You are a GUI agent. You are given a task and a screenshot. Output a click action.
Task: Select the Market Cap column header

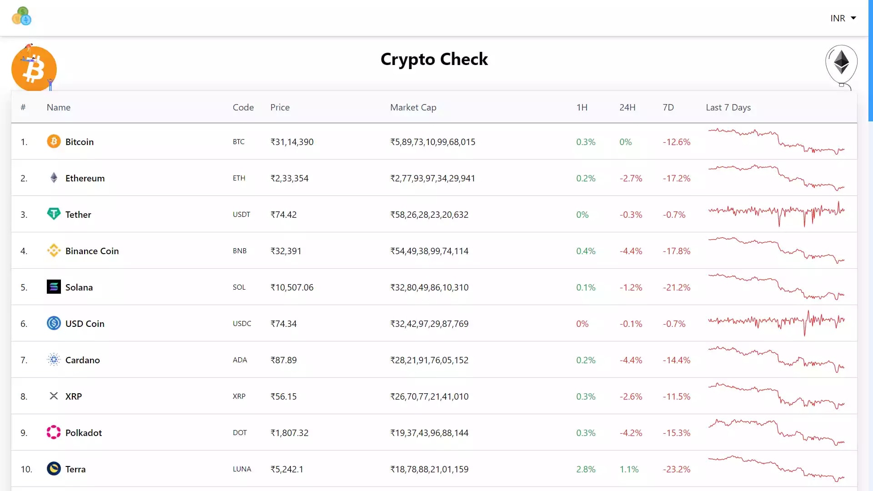413,107
